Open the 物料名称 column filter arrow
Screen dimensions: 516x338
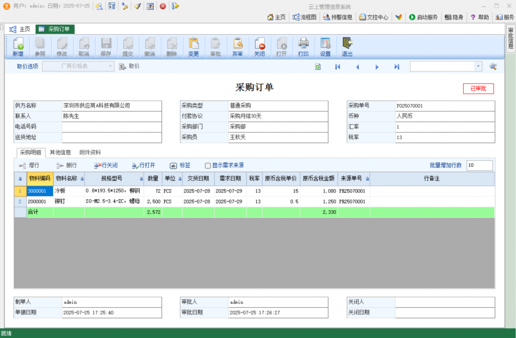click(82, 179)
